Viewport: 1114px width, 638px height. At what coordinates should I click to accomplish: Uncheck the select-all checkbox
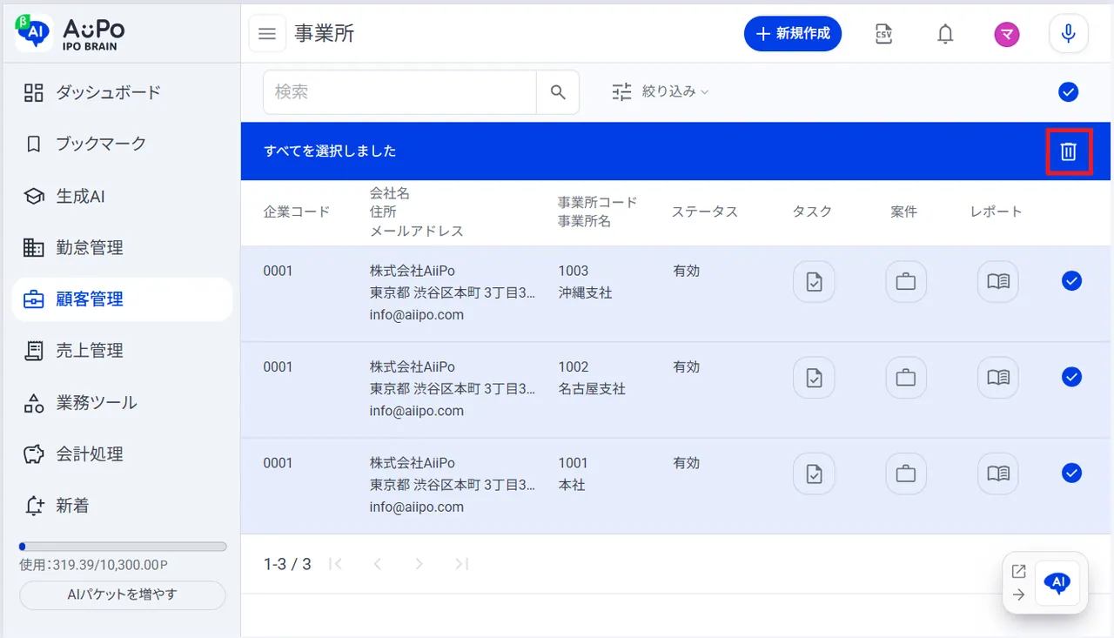1069,91
